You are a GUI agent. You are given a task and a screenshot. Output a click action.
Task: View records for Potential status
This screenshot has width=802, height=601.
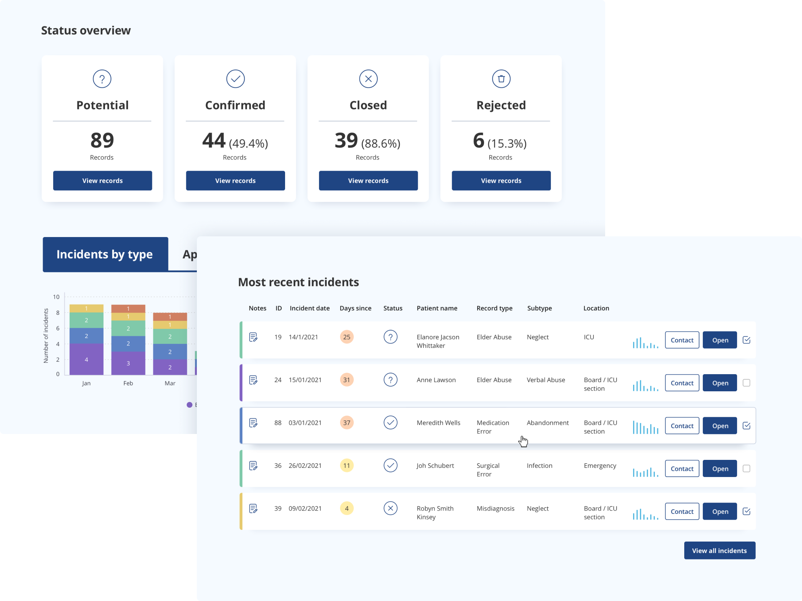tap(102, 181)
